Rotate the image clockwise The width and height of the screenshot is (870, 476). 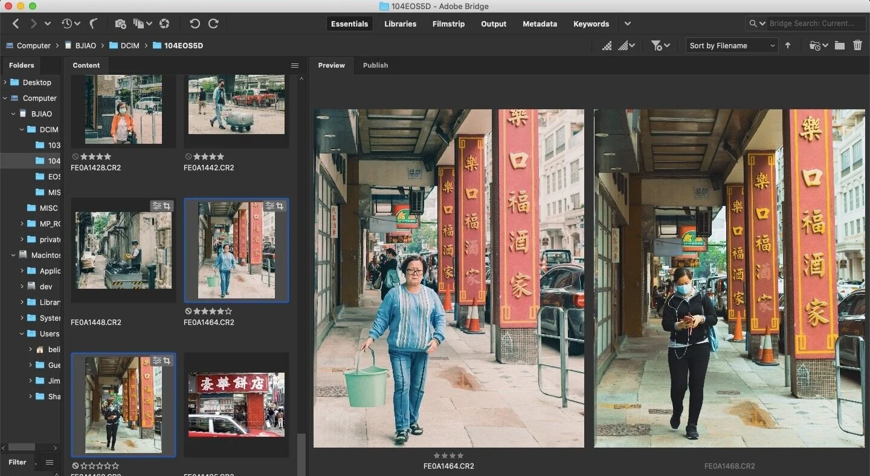click(214, 24)
